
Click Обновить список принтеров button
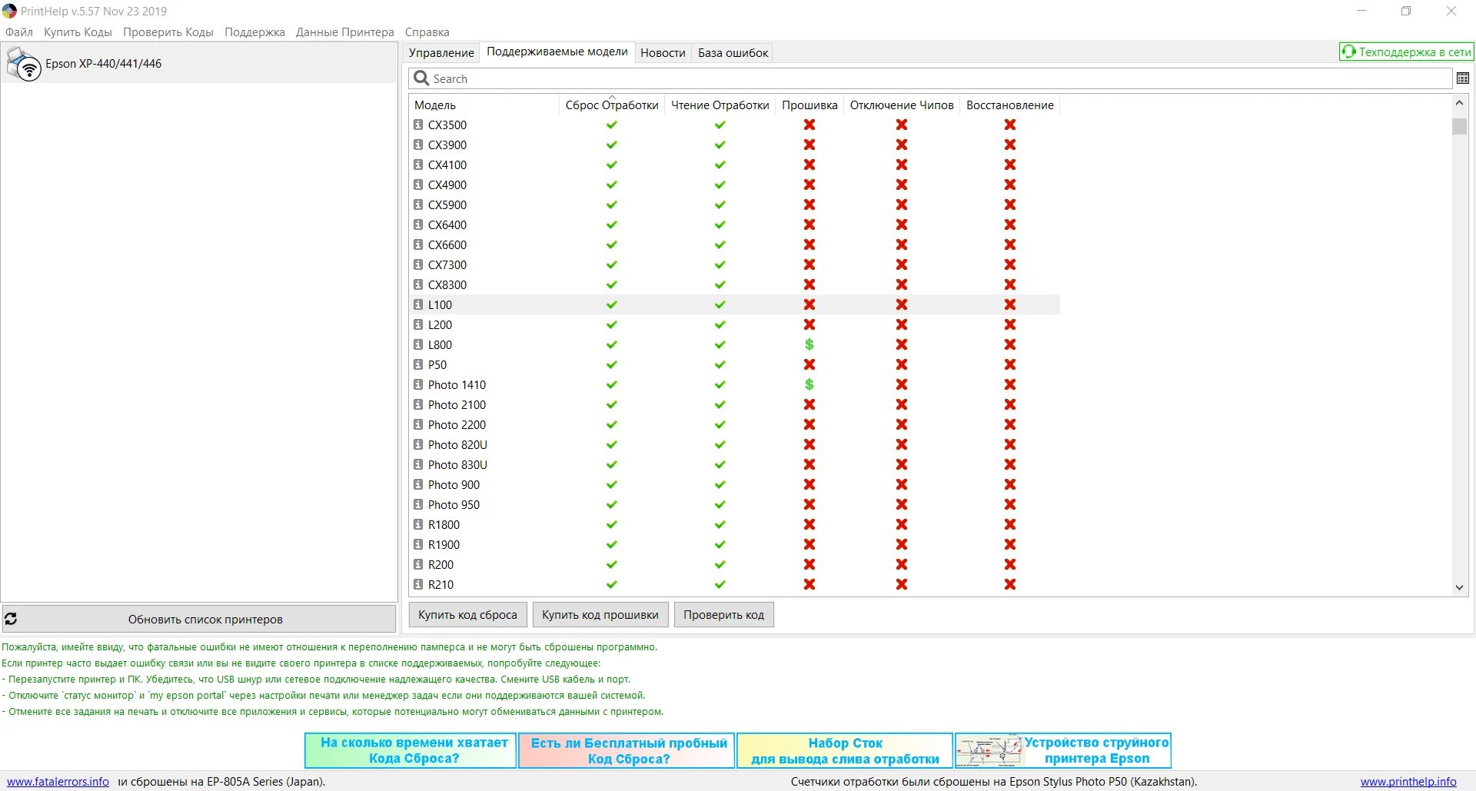[x=198, y=619]
